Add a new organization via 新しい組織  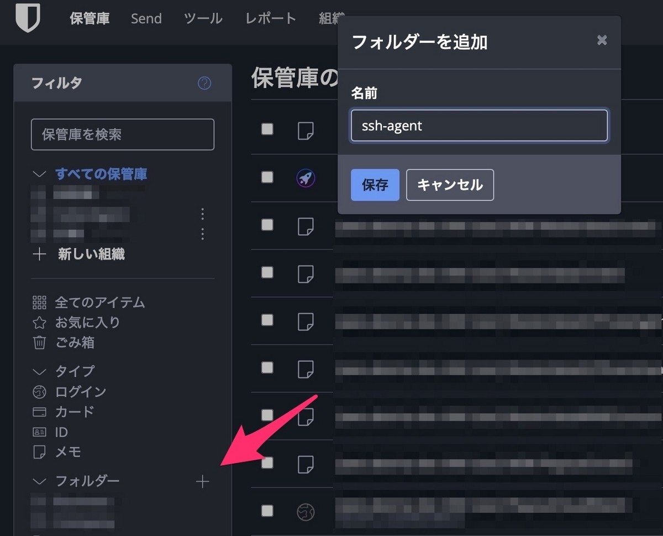79,254
